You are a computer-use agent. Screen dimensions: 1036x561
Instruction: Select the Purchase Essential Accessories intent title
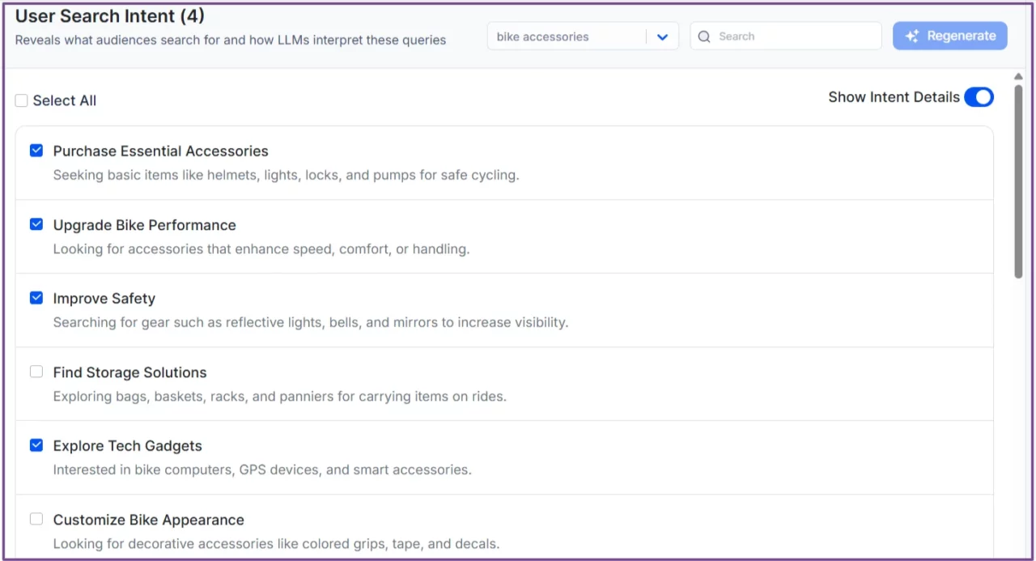pos(160,151)
